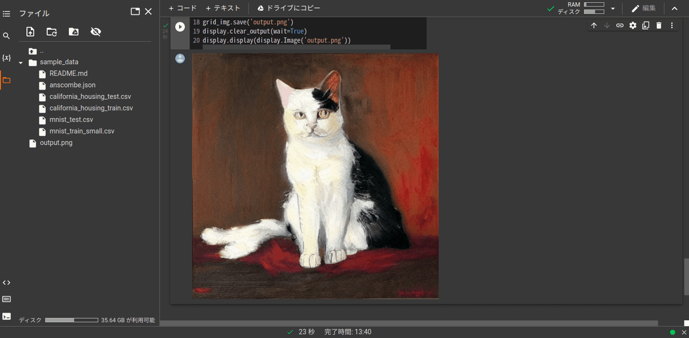Open cell more options menu
Image resolution: width=689 pixels, height=338 pixels.
click(672, 25)
